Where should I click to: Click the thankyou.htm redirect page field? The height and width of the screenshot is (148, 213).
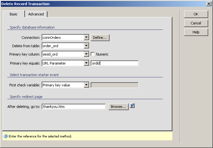pos(73,107)
